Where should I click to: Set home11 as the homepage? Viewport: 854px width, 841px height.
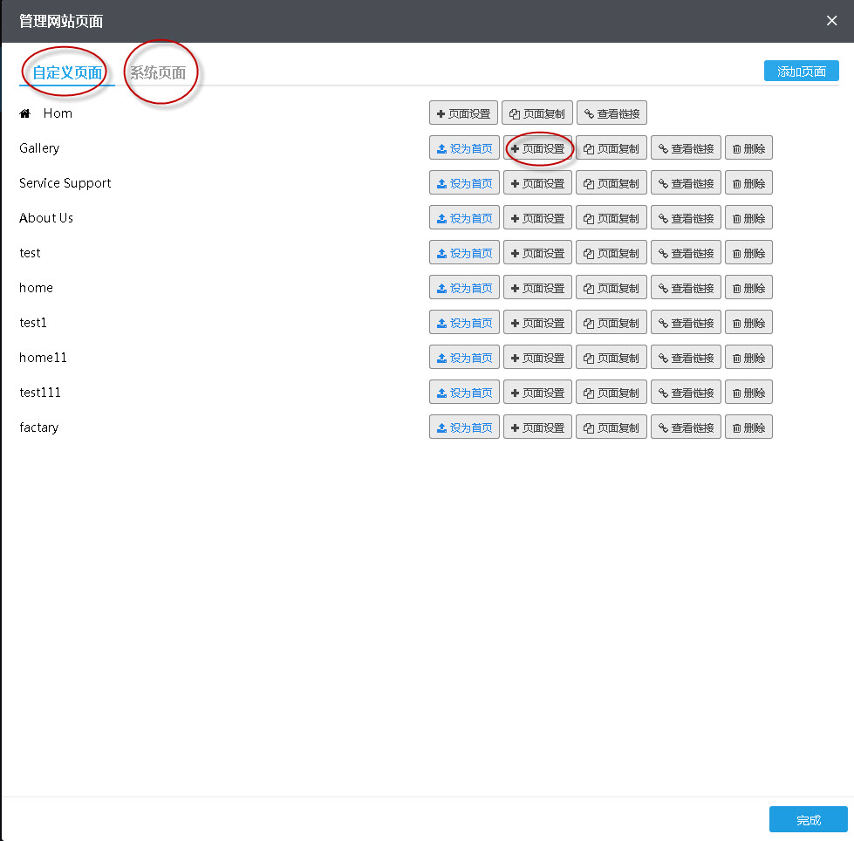(464, 358)
